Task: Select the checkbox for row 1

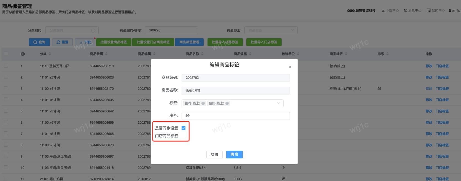Action: (6, 66)
